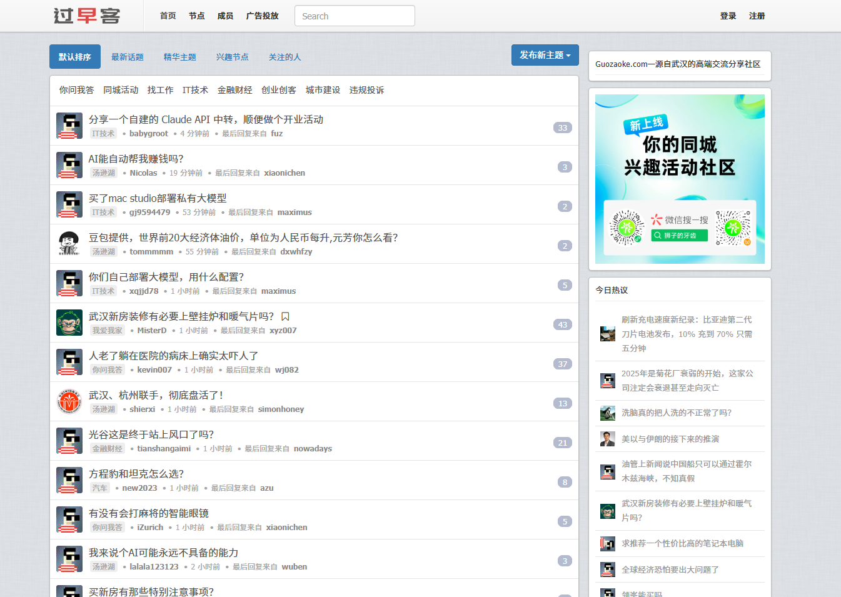Filter topics by 同城活动 category
The image size is (841, 597).
tap(121, 89)
